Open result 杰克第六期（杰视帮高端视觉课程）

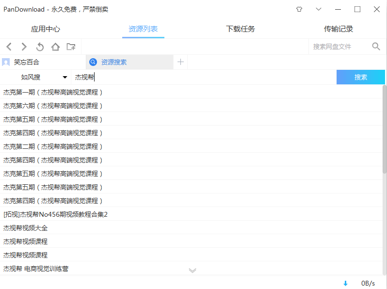click(191, 106)
